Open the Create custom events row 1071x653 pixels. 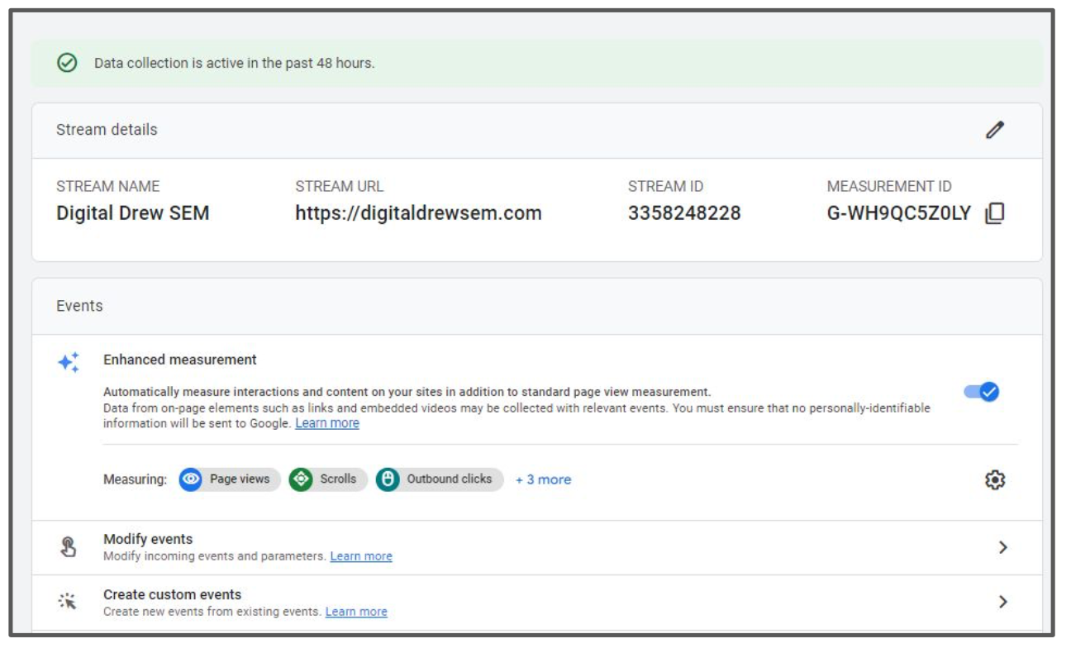(x=172, y=594)
